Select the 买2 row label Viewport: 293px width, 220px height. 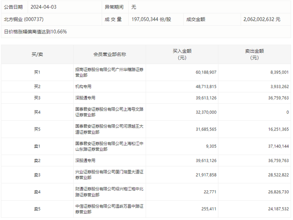click(37, 87)
